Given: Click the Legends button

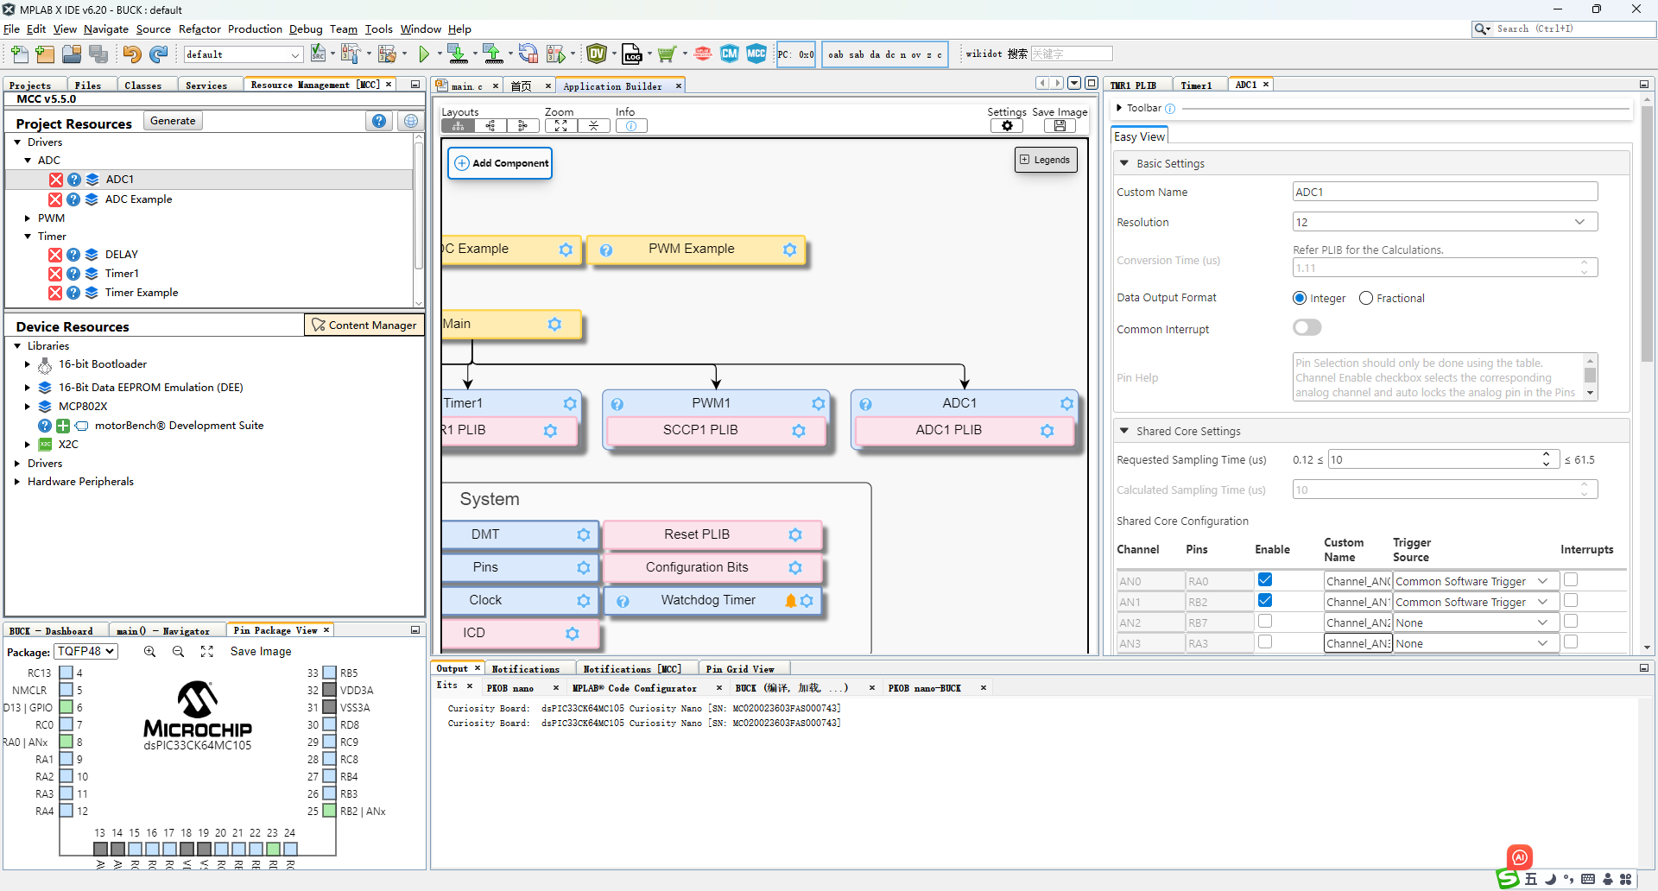Looking at the screenshot, I should point(1046,160).
